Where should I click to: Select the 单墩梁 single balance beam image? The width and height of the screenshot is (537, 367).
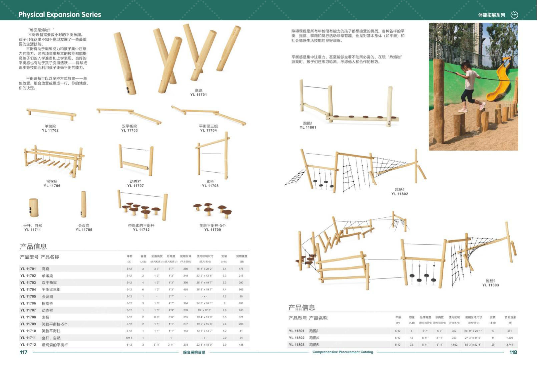pyautogui.click(x=51, y=114)
